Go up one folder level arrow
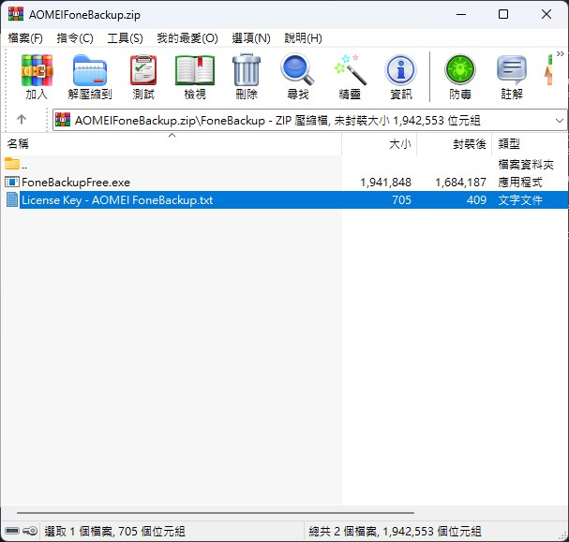 22,119
